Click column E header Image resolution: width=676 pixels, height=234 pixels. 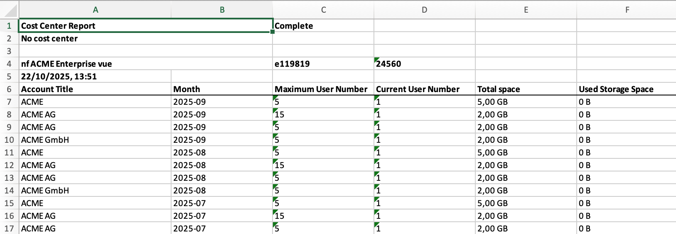(526, 10)
